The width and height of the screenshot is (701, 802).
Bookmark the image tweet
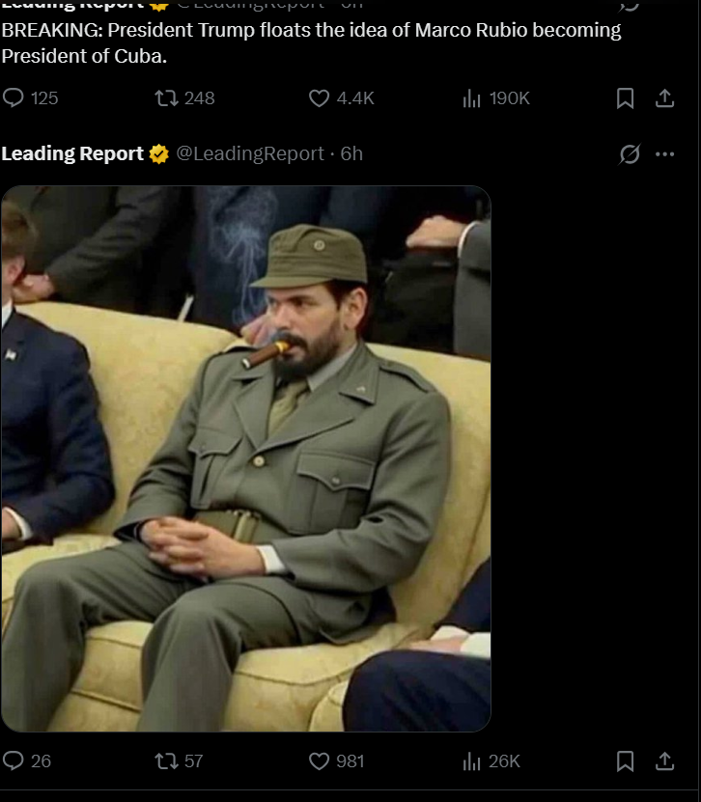coord(626,761)
